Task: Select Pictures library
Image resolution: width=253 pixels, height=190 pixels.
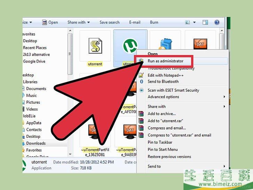Action: tap(33, 102)
